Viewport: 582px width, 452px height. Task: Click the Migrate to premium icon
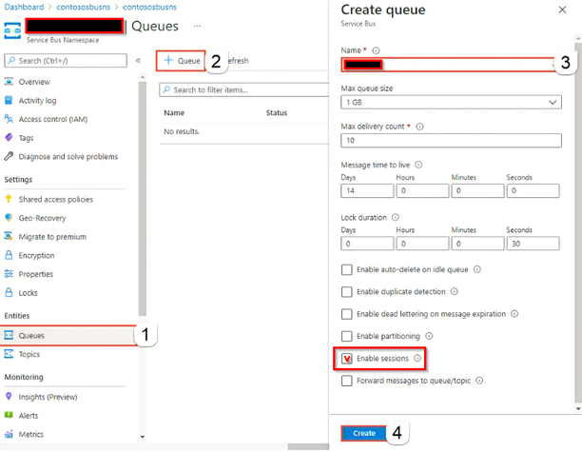tap(9, 236)
